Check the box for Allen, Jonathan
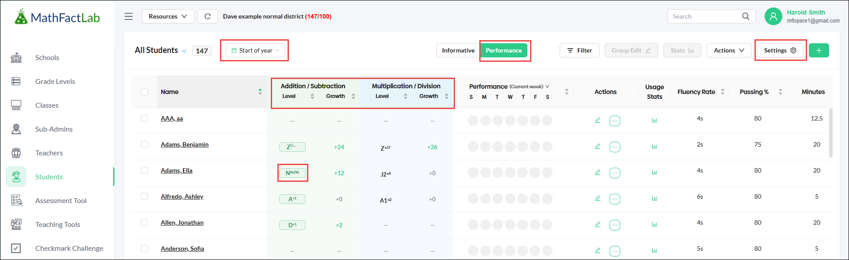This screenshot has width=849, height=260. coord(144,222)
